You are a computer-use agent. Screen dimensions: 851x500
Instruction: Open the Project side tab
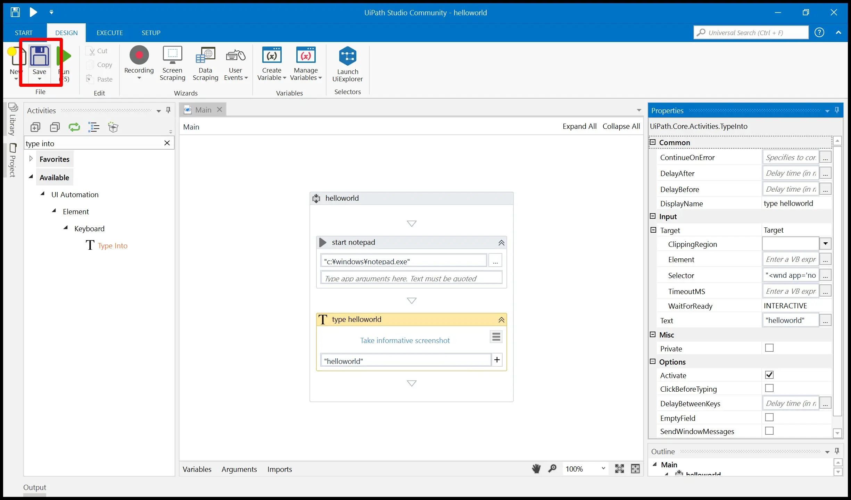13,160
